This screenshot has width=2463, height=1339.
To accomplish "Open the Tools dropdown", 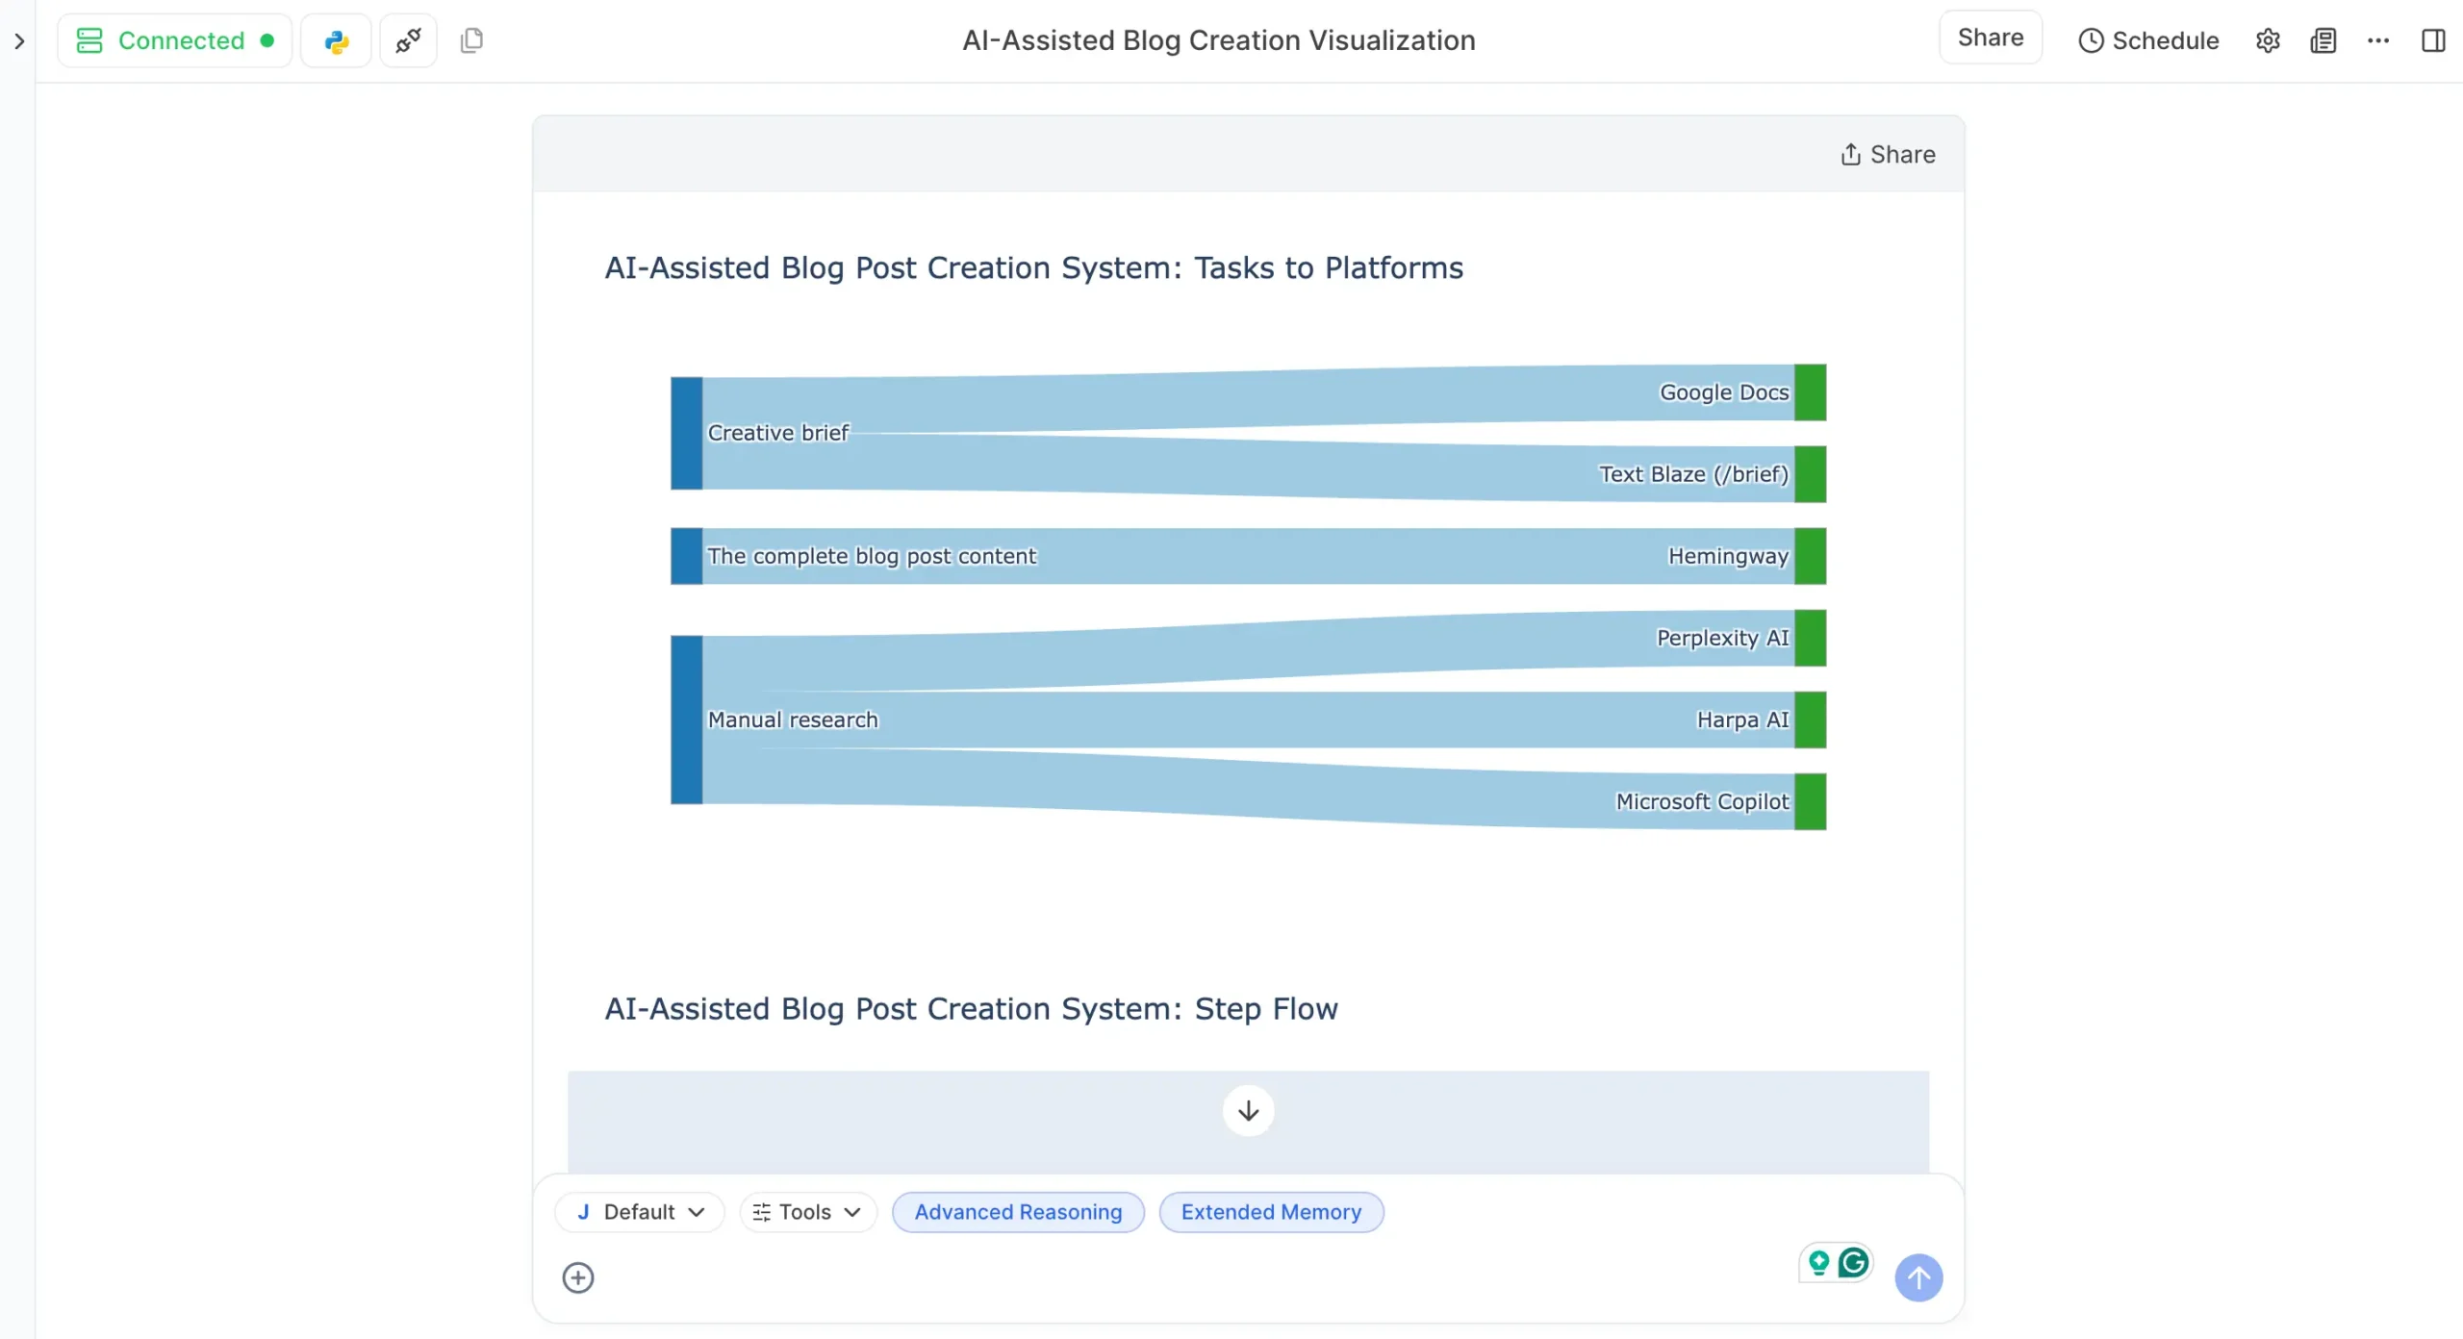I will tap(806, 1211).
